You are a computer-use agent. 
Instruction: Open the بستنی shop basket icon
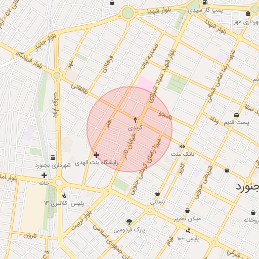157,194
